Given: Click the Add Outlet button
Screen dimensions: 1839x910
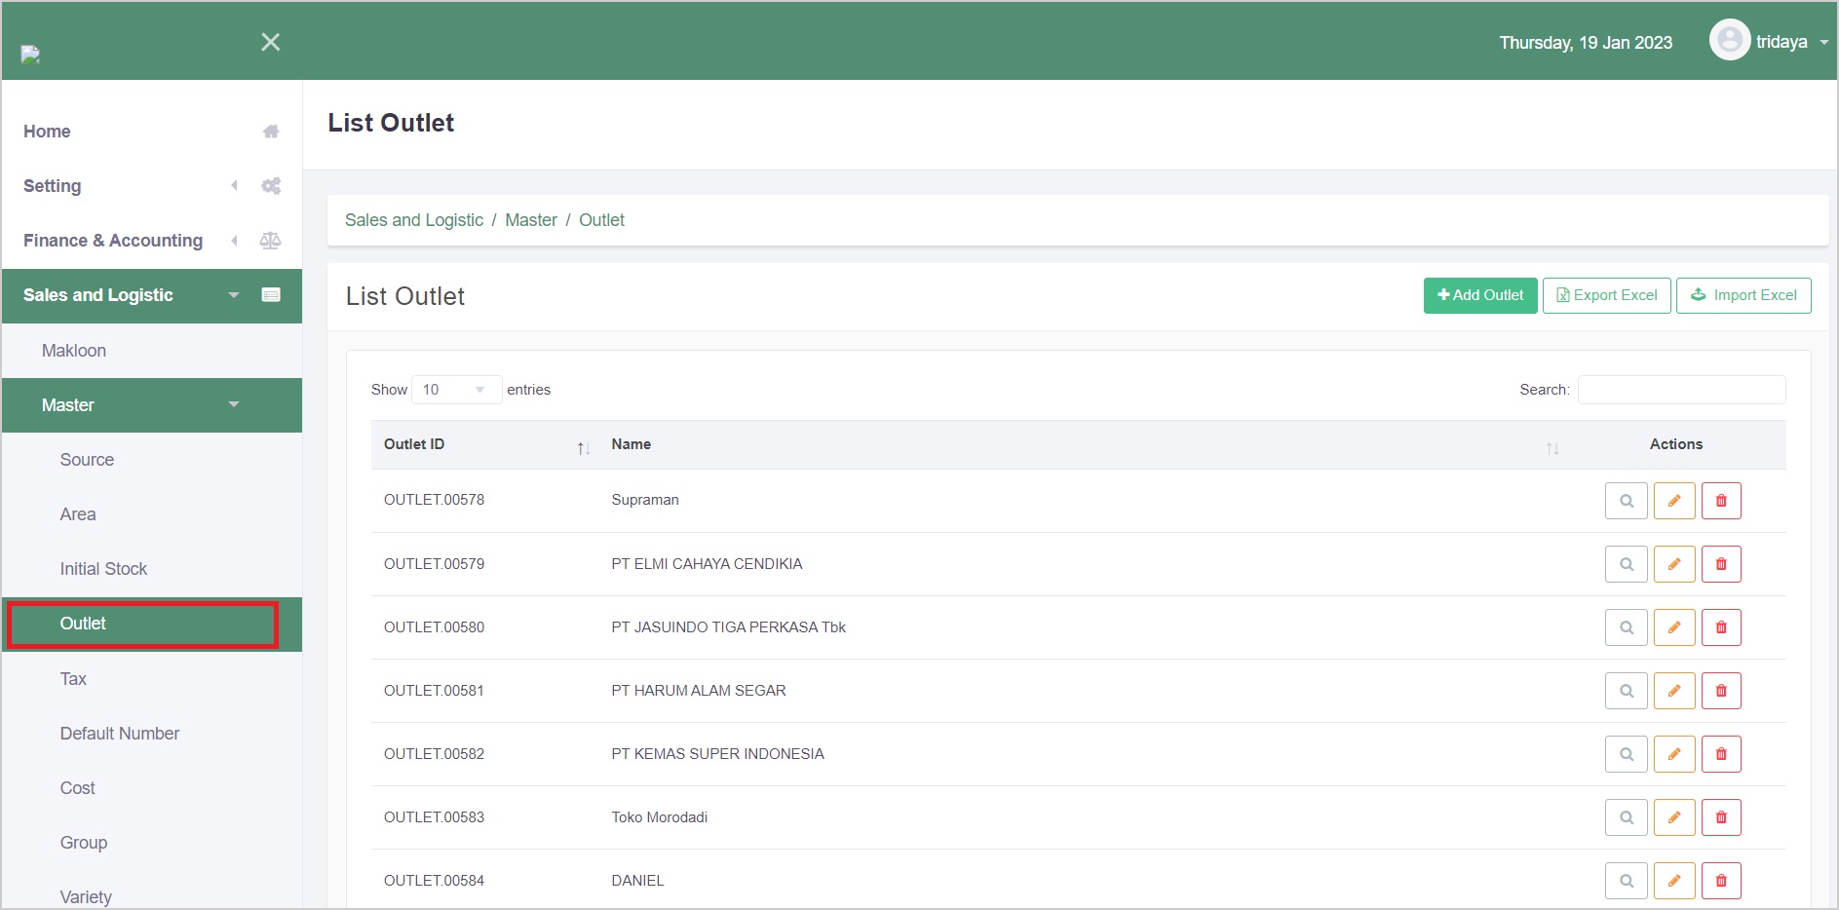Looking at the screenshot, I should pyautogui.click(x=1479, y=295).
